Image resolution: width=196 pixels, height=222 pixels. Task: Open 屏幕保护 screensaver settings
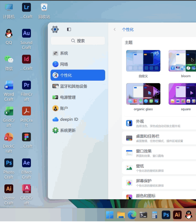tap(159, 183)
